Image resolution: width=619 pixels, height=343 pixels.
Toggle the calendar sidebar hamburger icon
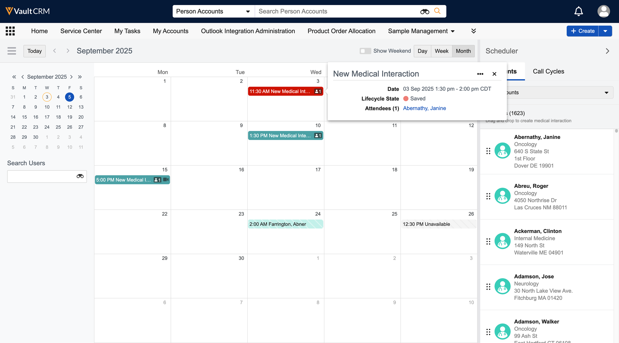(x=12, y=51)
